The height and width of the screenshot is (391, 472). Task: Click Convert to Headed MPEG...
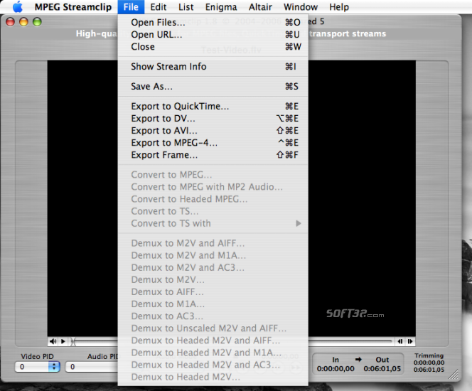pos(213,199)
